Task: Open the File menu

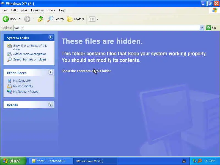Action: pos(5,10)
